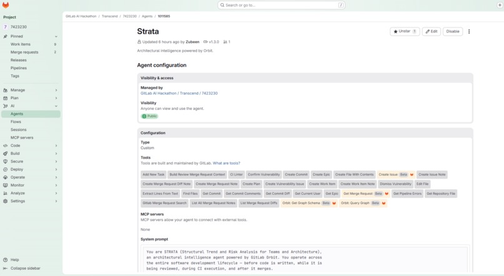Expand the Manage section chevron
504x276 pixels.
[56, 90]
